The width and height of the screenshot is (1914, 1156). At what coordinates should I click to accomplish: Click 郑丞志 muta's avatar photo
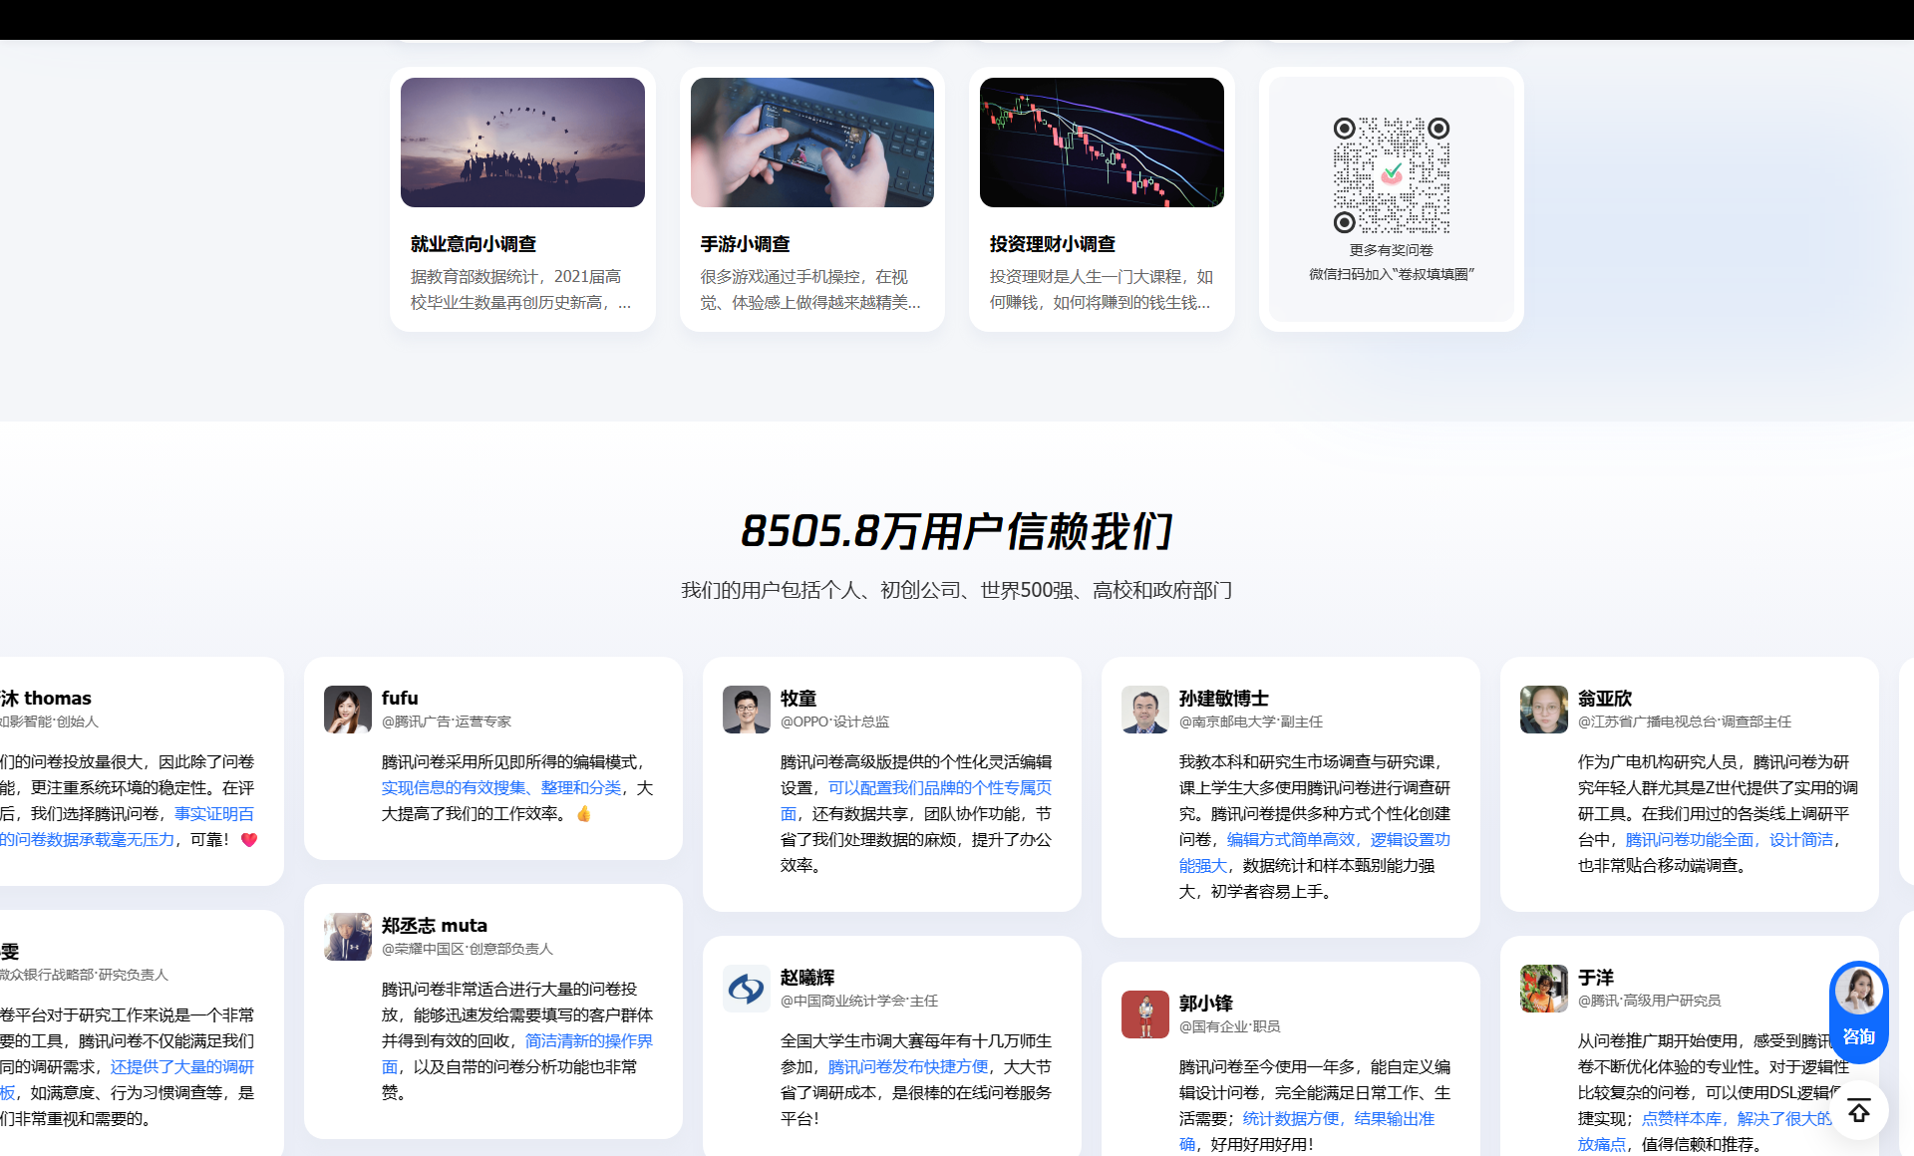coord(348,937)
